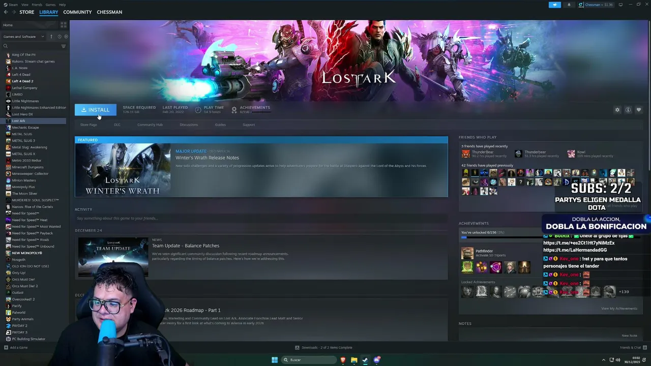
Task: Toggle the ready-to-play filter in the sidebar
Action: (65, 37)
